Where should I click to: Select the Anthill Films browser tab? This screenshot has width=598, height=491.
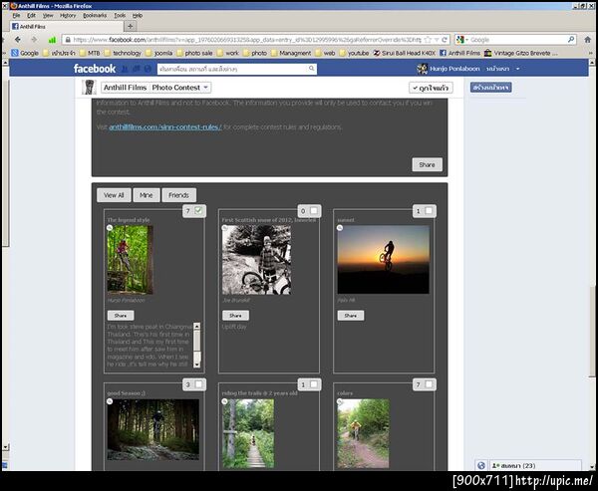tap(67, 26)
